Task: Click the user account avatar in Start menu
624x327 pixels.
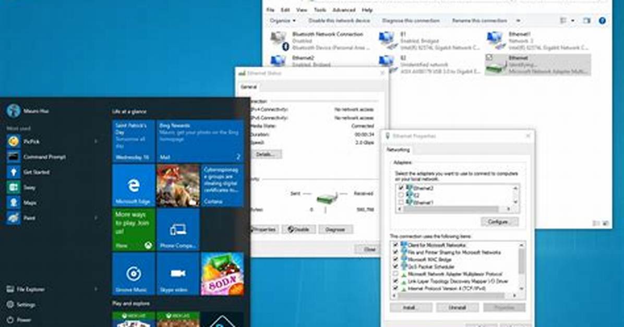Action: [x=14, y=111]
